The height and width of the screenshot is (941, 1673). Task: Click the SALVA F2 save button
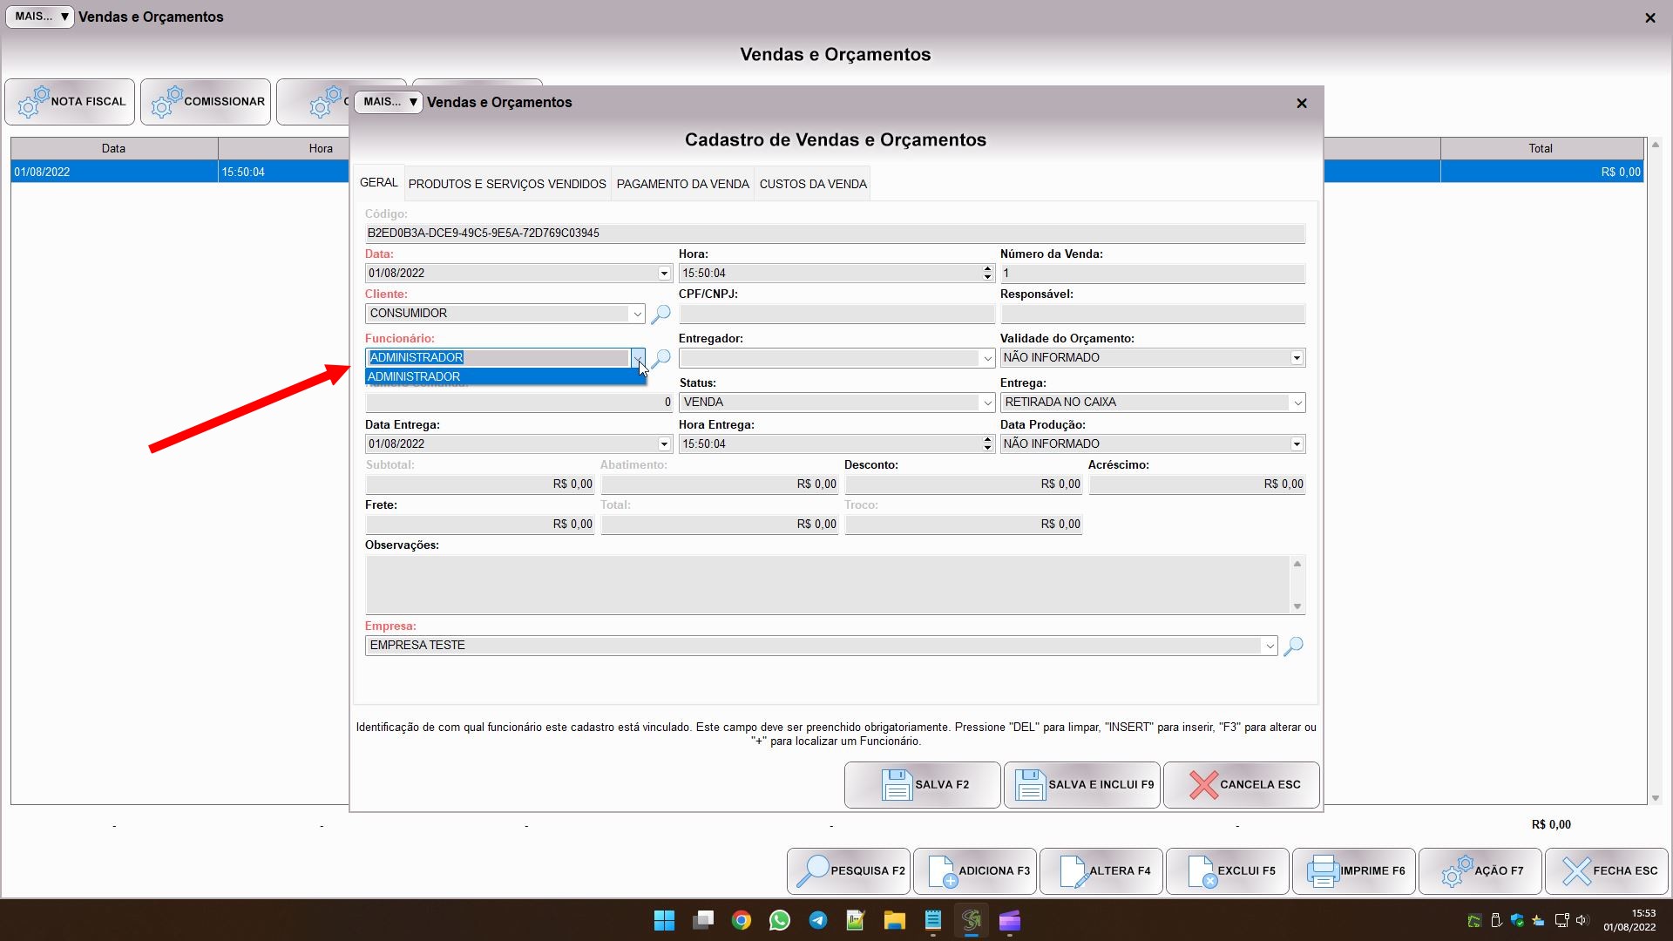pyautogui.click(x=922, y=784)
